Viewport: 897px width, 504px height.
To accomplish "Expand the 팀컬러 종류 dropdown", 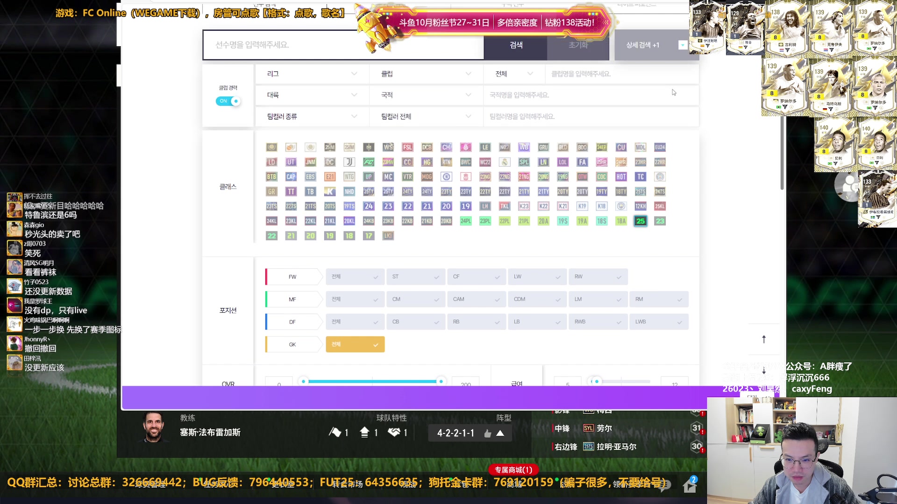I will pyautogui.click(x=312, y=116).
